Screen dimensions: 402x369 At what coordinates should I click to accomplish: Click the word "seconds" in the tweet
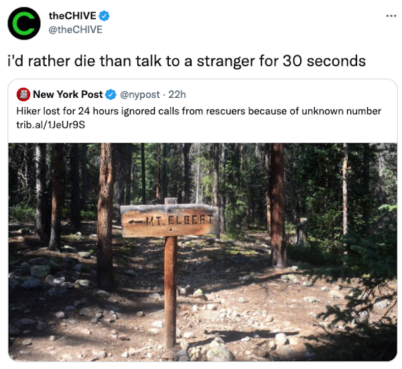[x=336, y=61]
